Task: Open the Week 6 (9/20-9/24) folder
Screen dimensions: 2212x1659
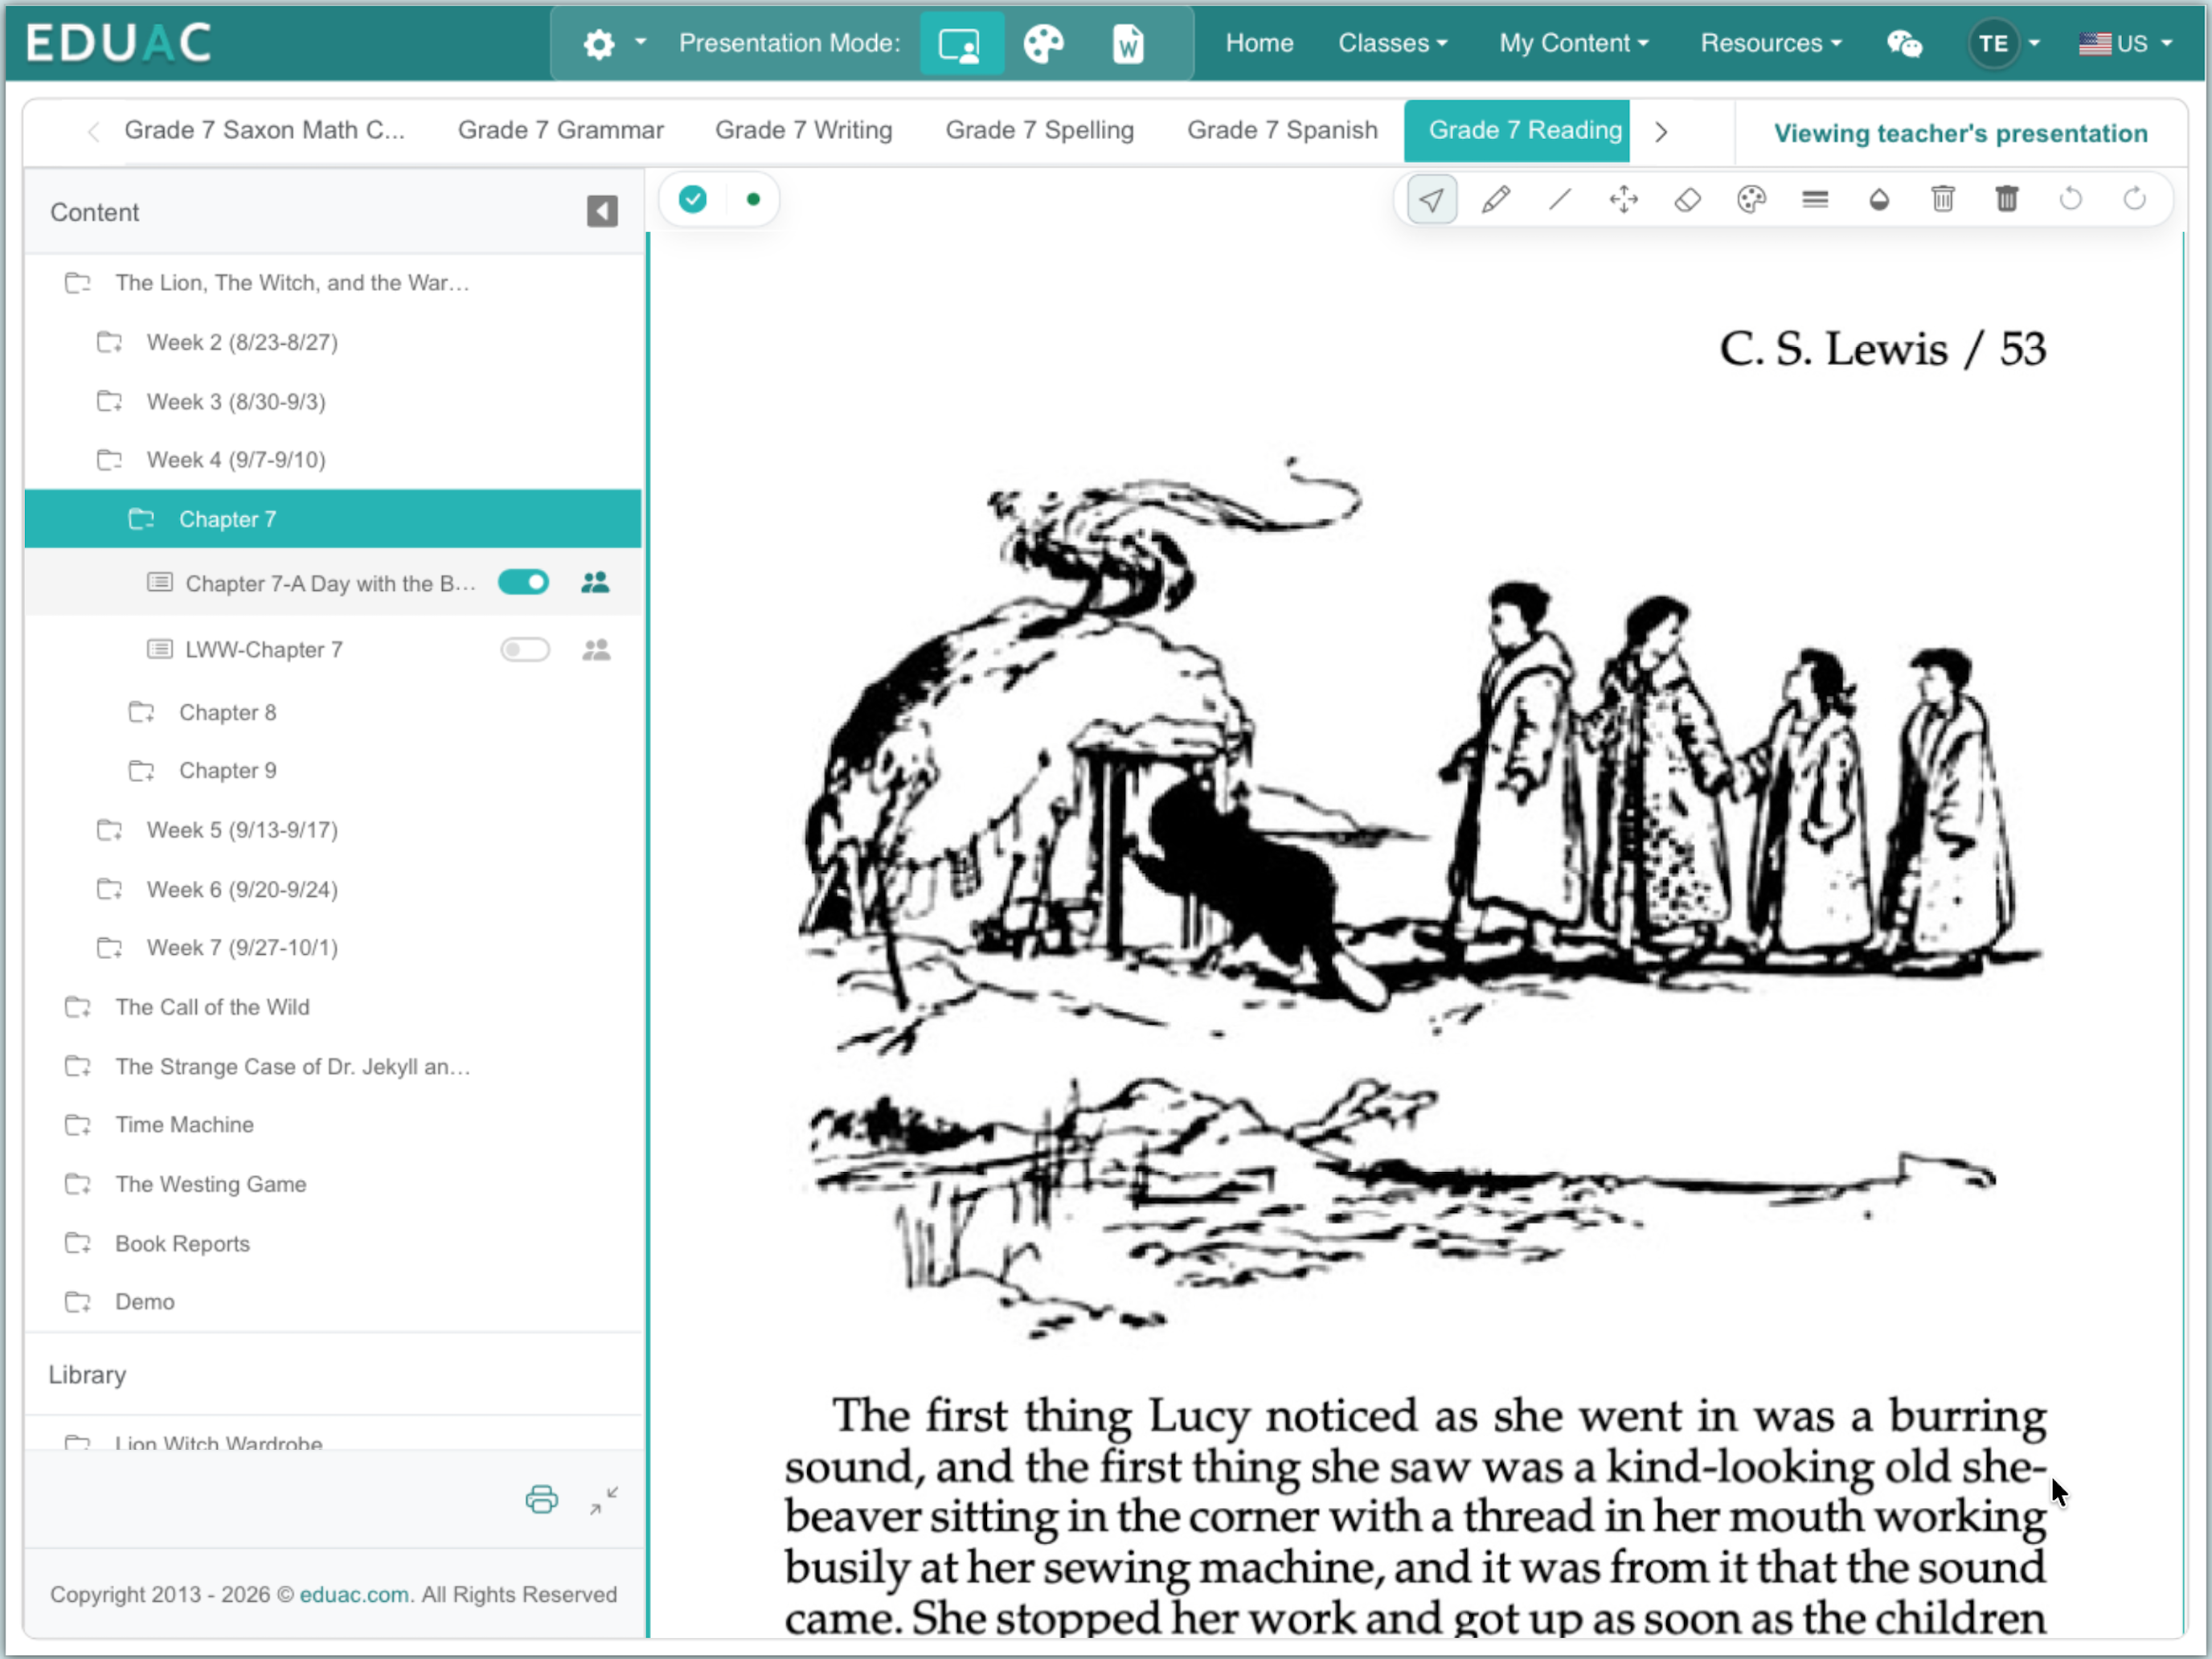Action: coord(241,889)
